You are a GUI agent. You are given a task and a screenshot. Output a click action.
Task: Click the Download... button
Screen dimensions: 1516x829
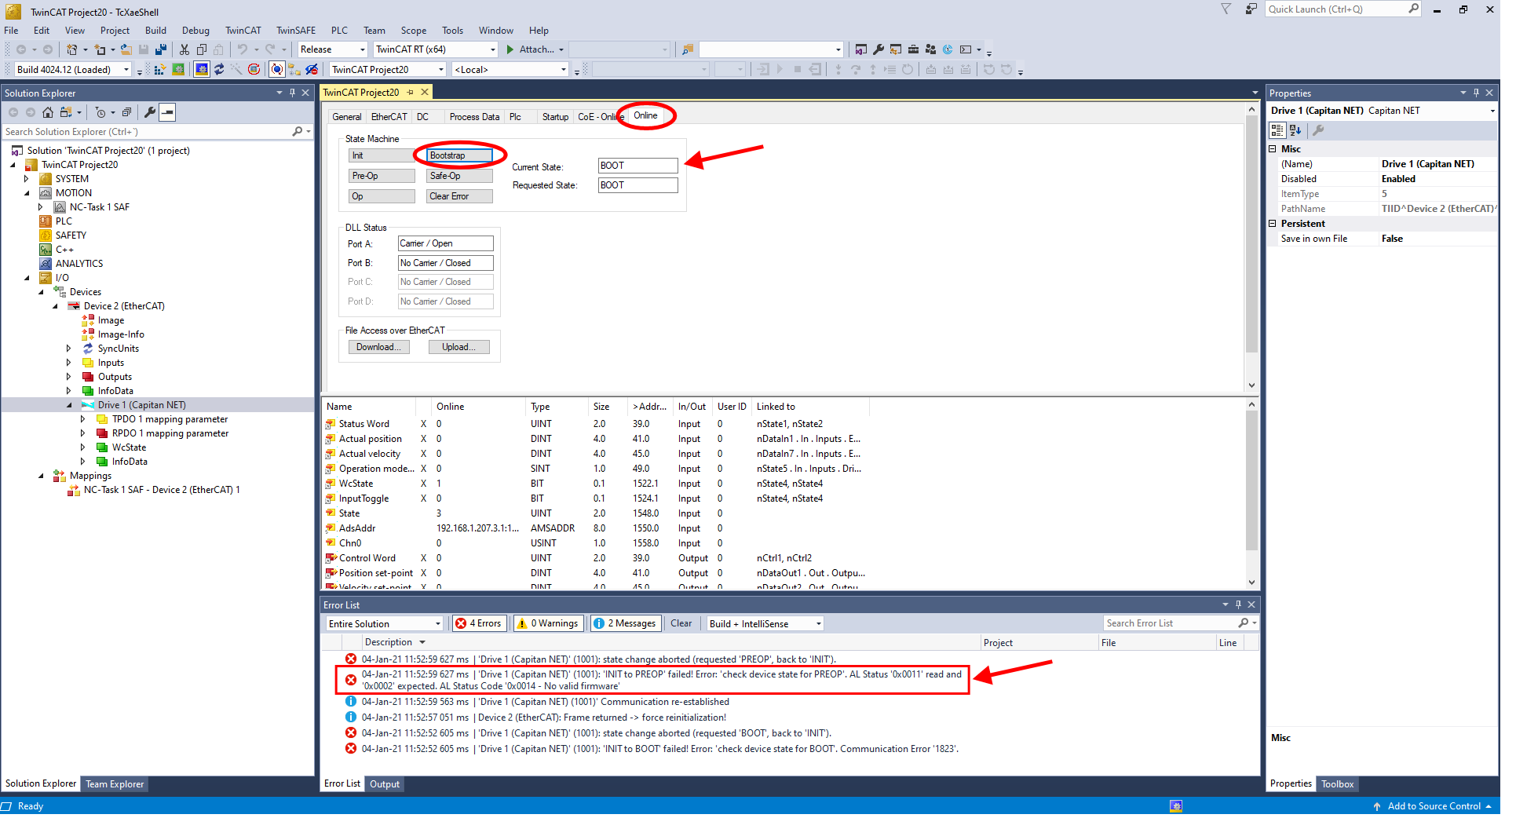[378, 347]
